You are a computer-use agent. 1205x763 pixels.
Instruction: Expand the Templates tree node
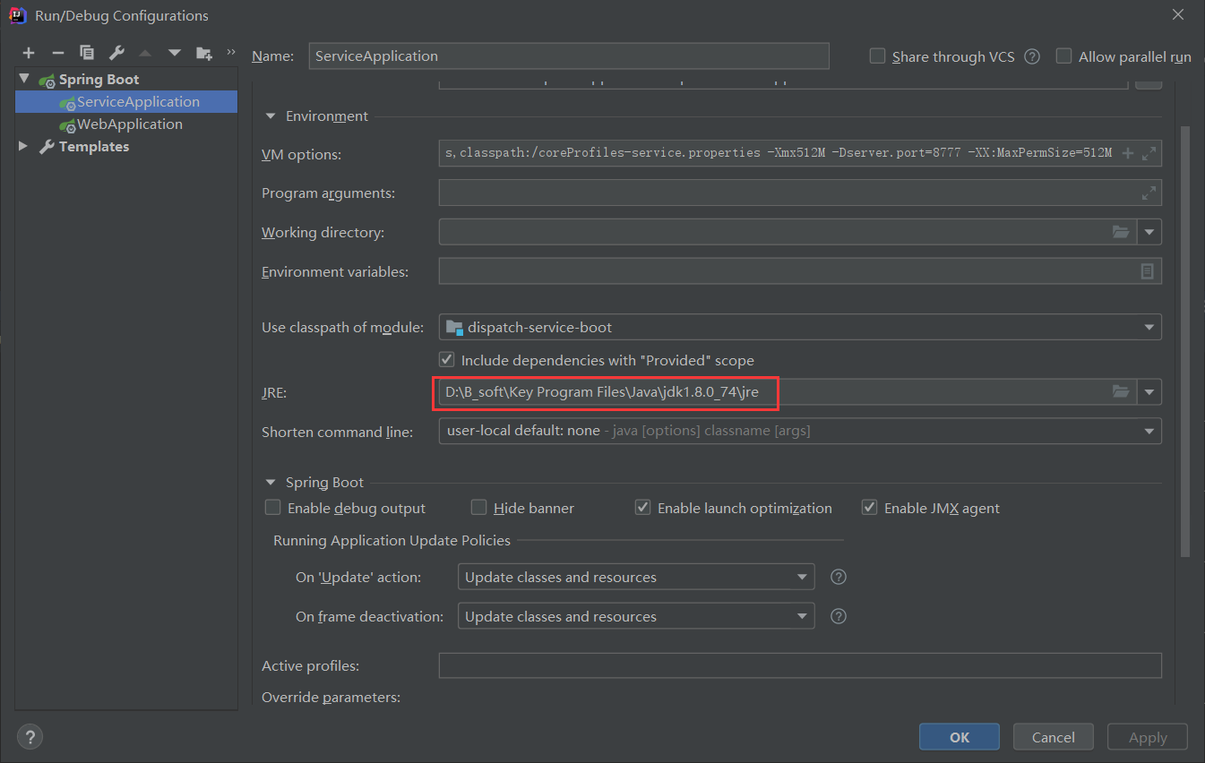point(23,146)
